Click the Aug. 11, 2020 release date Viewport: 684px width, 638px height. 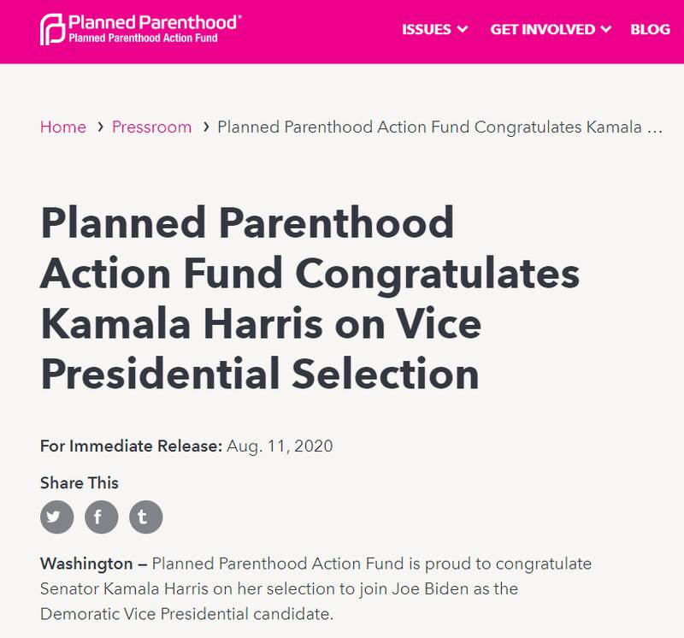(280, 446)
